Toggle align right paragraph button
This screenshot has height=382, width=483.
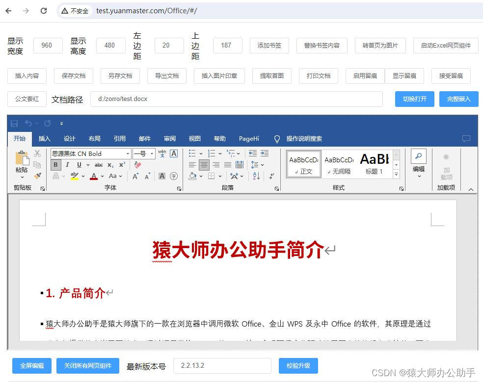click(x=216, y=165)
